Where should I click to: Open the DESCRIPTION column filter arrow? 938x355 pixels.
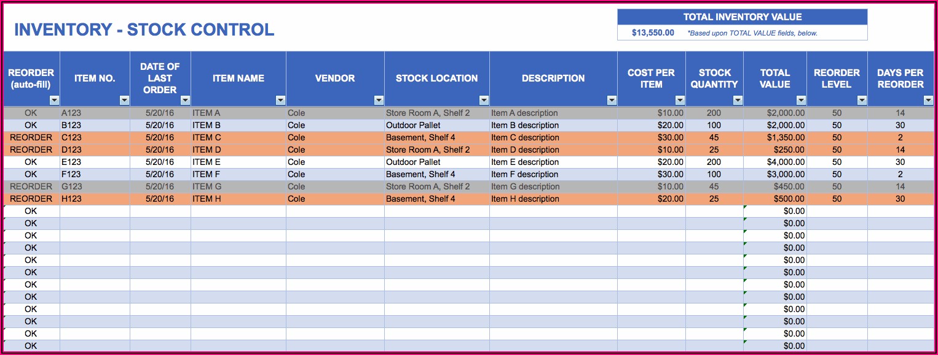(x=612, y=100)
